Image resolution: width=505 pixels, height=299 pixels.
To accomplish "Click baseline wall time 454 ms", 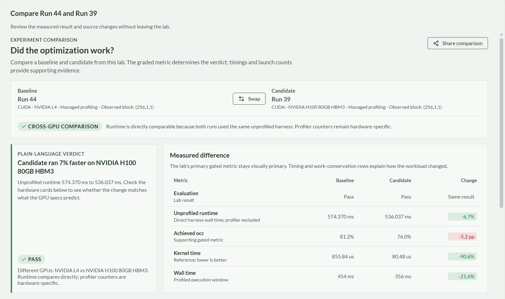I will point(346,277).
